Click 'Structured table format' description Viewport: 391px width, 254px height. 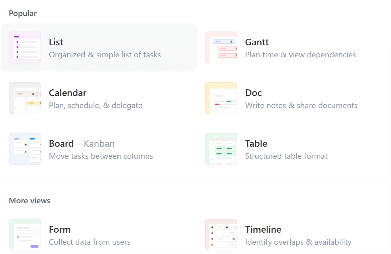tap(286, 156)
